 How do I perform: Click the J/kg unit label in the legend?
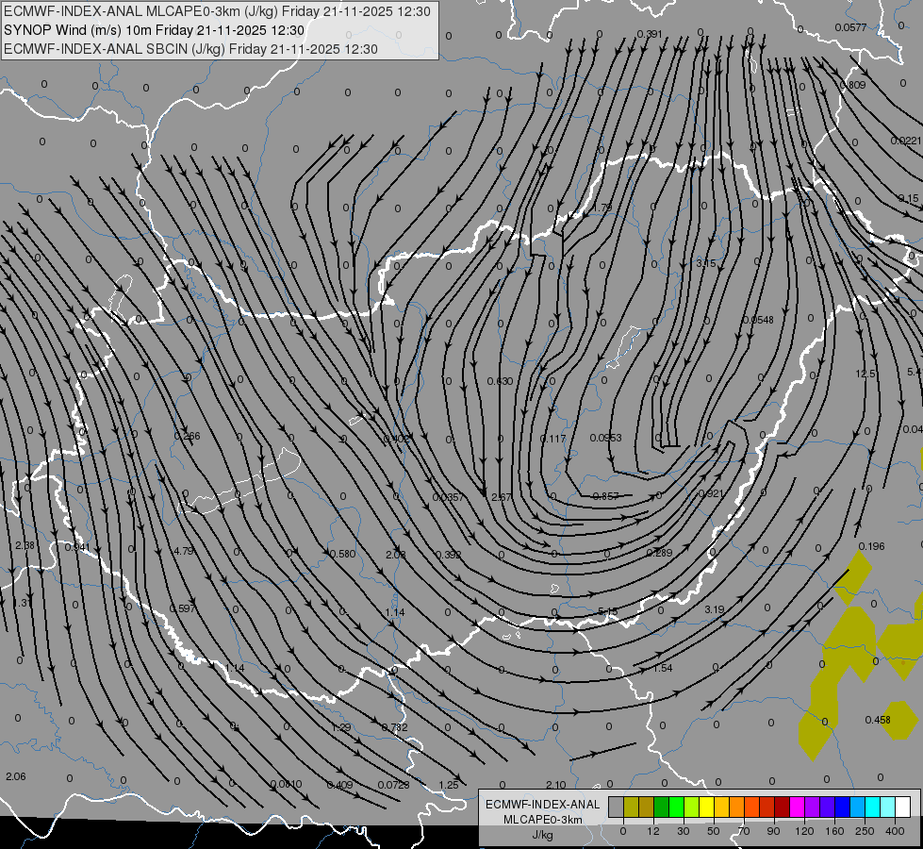click(543, 835)
